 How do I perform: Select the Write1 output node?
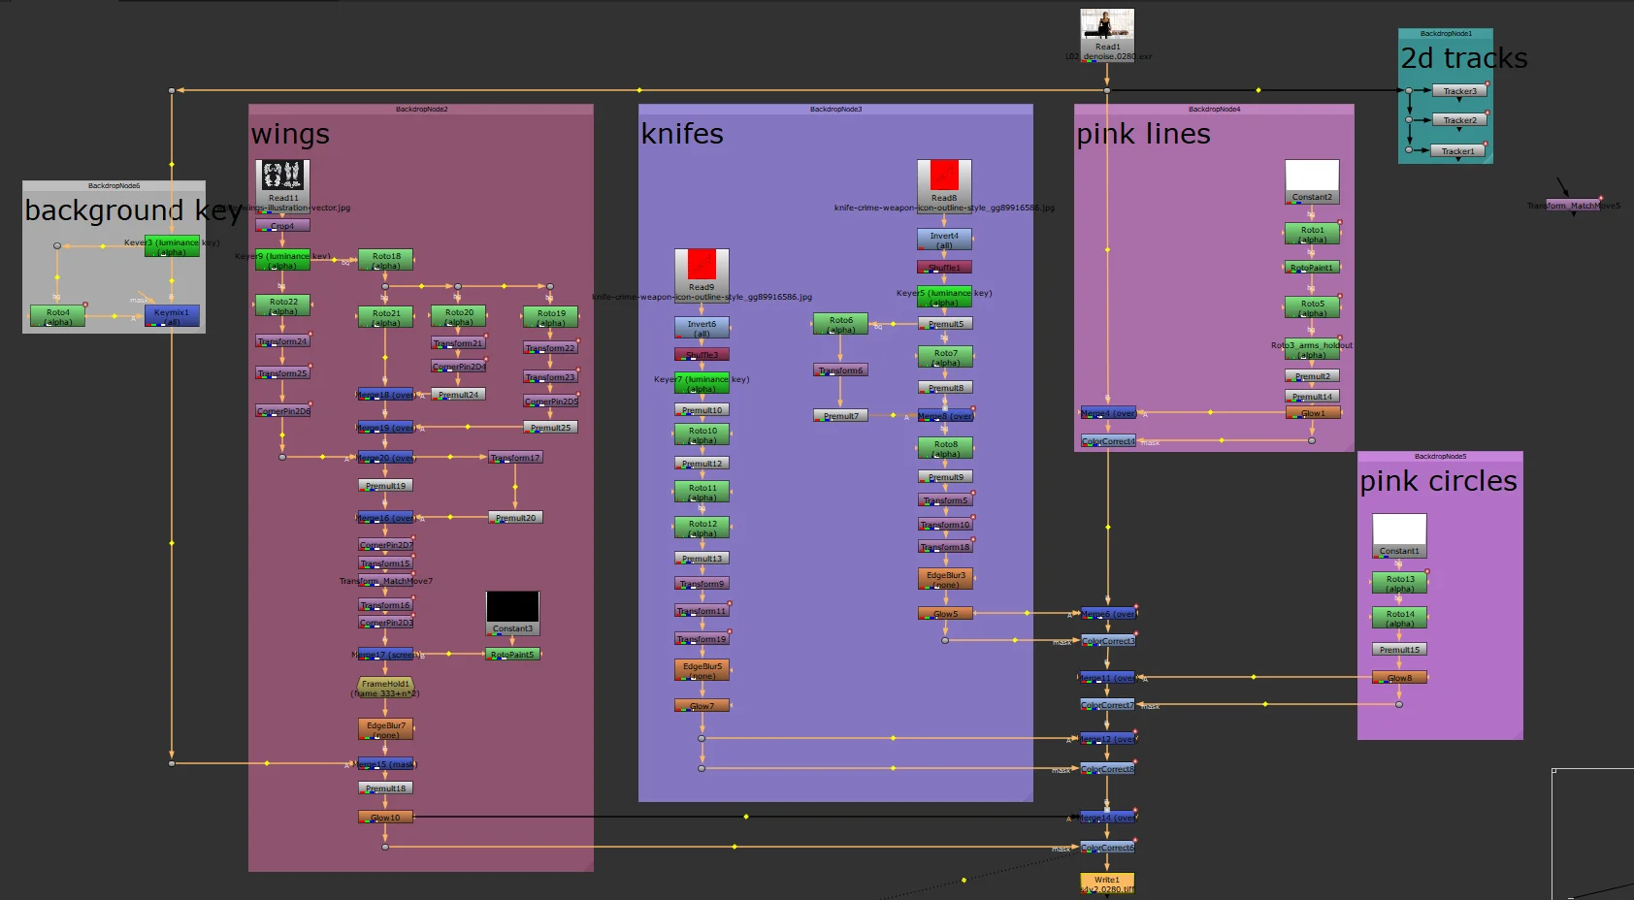[1106, 881]
